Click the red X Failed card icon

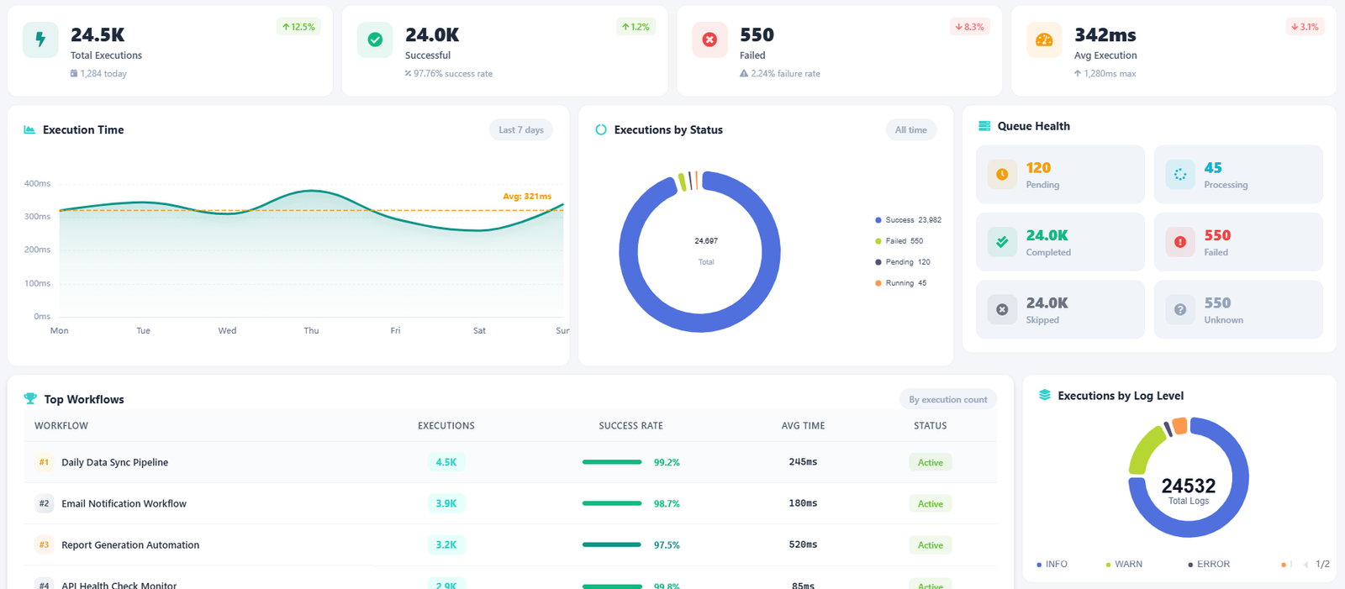click(x=709, y=39)
